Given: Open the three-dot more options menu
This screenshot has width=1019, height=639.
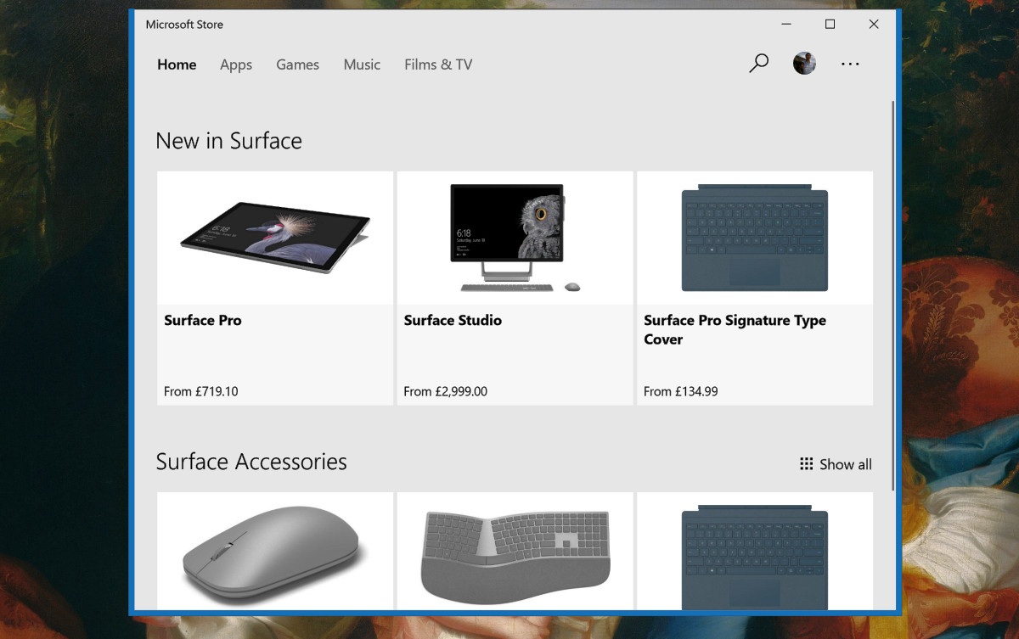Looking at the screenshot, I should (x=850, y=64).
